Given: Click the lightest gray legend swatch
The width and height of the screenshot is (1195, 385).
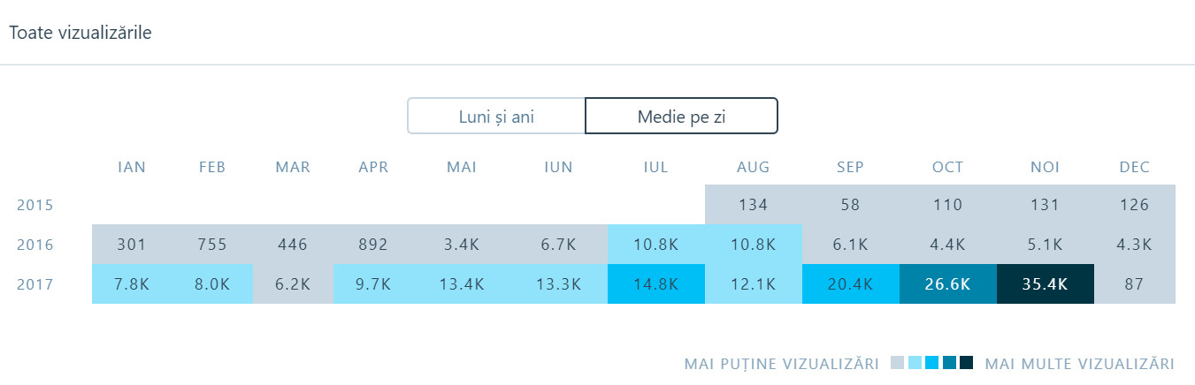Looking at the screenshot, I should 898,363.
